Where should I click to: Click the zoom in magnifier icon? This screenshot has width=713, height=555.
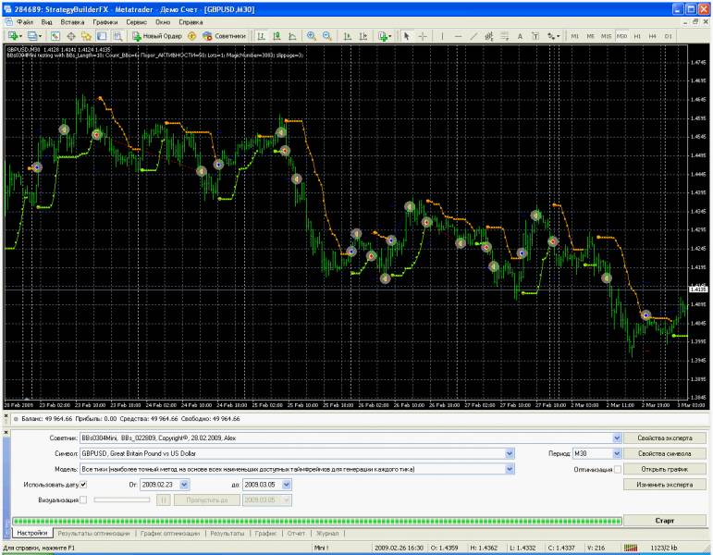312,35
